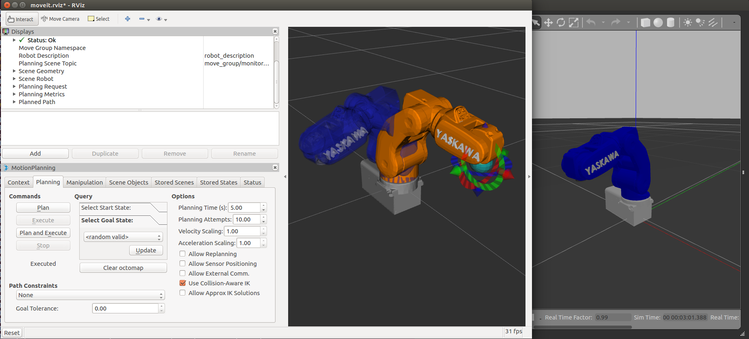Viewport: 749px width, 339px height.
Task: Choose the Select tool in RViz toolbar
Action: point(99,19)
